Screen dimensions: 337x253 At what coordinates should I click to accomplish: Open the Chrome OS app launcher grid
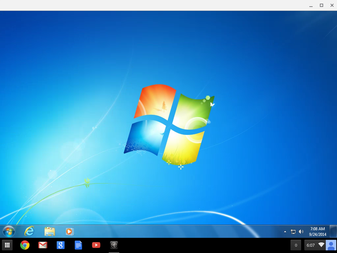[x=7, y=245]
